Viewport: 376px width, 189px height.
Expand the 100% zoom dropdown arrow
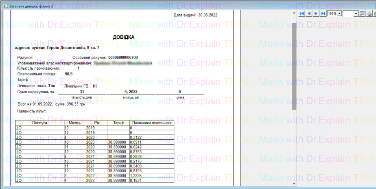pyautogui.click(x=339, y=13)
